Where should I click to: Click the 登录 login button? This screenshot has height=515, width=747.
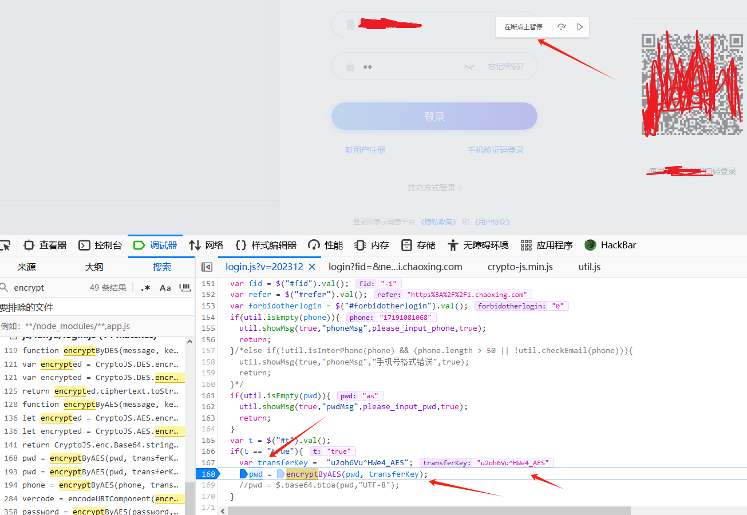coord(434,117)
